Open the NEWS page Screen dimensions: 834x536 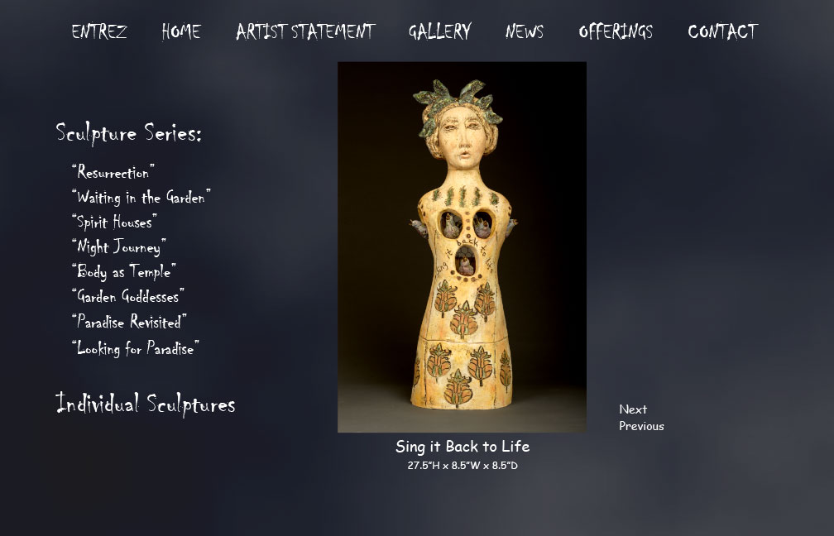coord(525,31)
